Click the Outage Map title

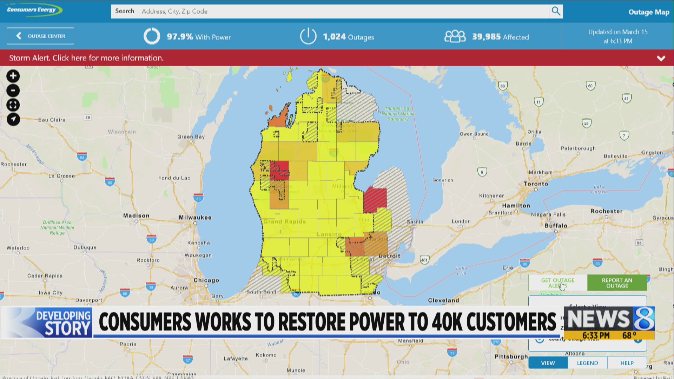(649, 12)
